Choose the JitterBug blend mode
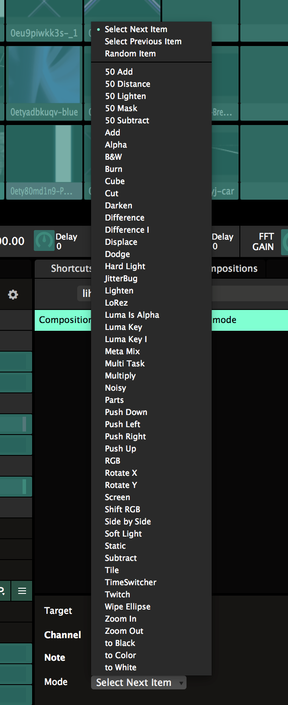This screenshot has width=288, height=705. [121, 279]
